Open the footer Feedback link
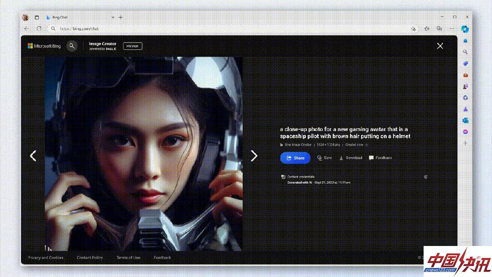This screenshot has height=277, width=492. coord(162,257)
